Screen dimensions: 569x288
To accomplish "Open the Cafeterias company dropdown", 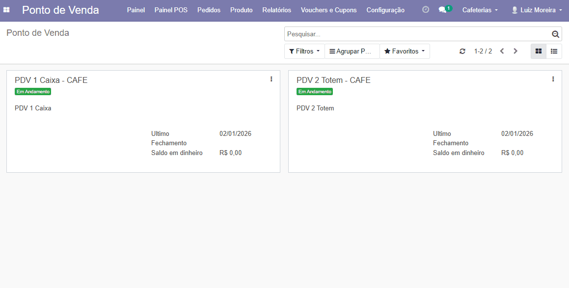I will (x=480, y=10).
